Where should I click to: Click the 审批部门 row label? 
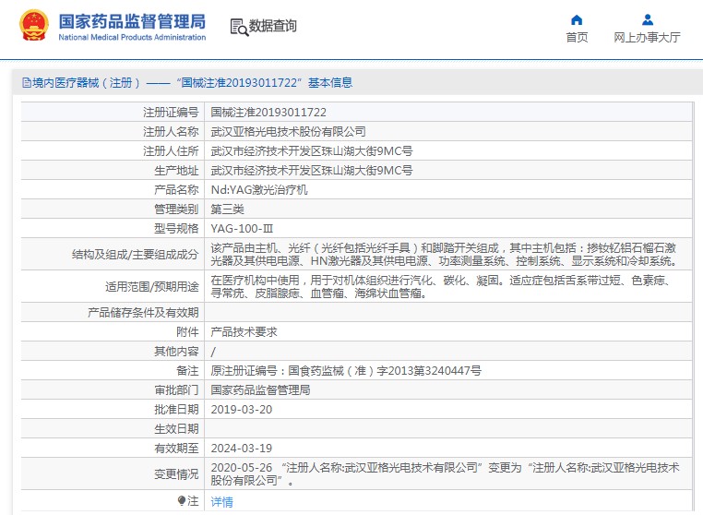click(176, 389)
